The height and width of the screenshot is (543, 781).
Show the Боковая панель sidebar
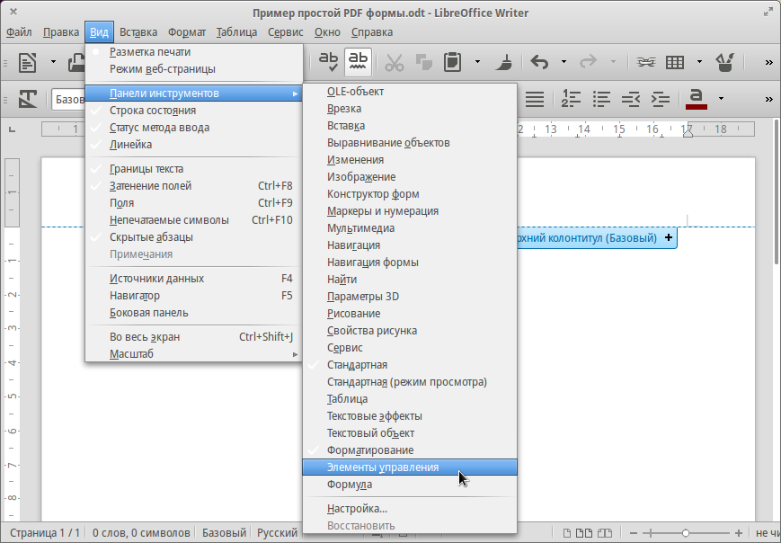194,312
